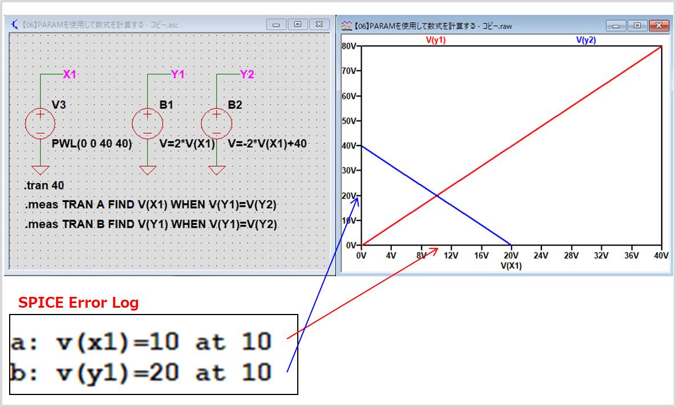Screen dimensions: 676x407
Task: Restore down the waveform window
Action: pyautogui.click(x=637, y=25)
